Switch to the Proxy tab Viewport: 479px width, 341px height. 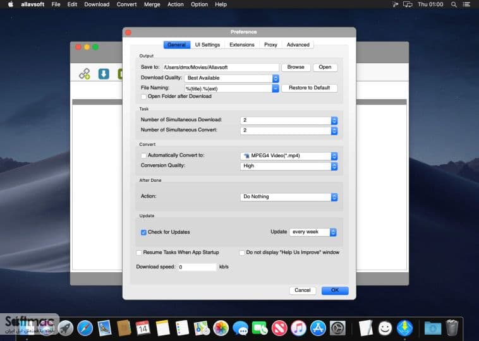[x=270, y=45]
